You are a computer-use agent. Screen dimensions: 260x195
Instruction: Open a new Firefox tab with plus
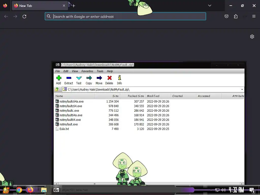(74, 6)
